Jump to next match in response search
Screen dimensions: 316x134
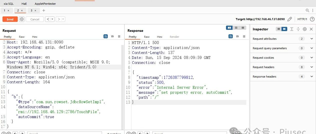pyautogui.click(x=147, y=133)
